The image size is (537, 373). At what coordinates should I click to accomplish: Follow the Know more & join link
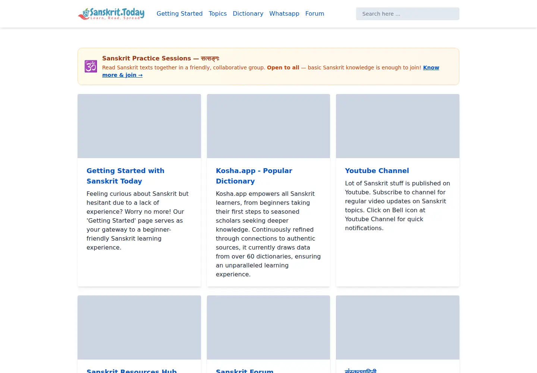click(122, 75)
